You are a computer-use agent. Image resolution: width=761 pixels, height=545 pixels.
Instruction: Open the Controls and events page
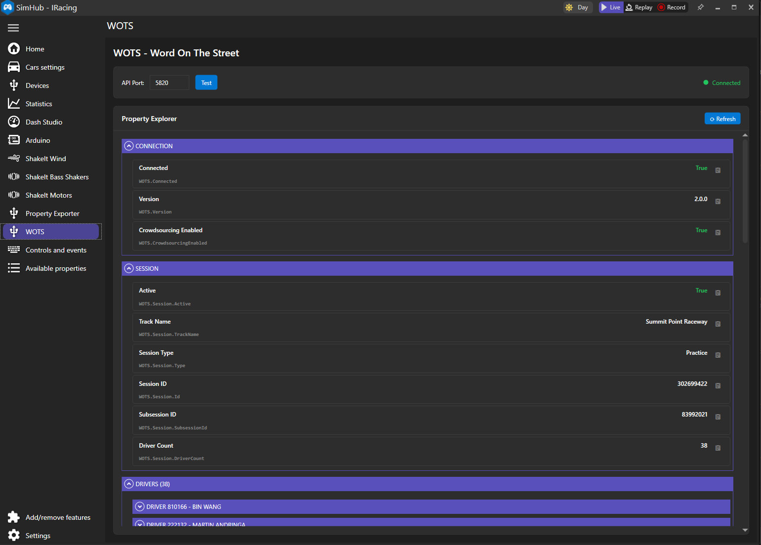pos(56,250)
